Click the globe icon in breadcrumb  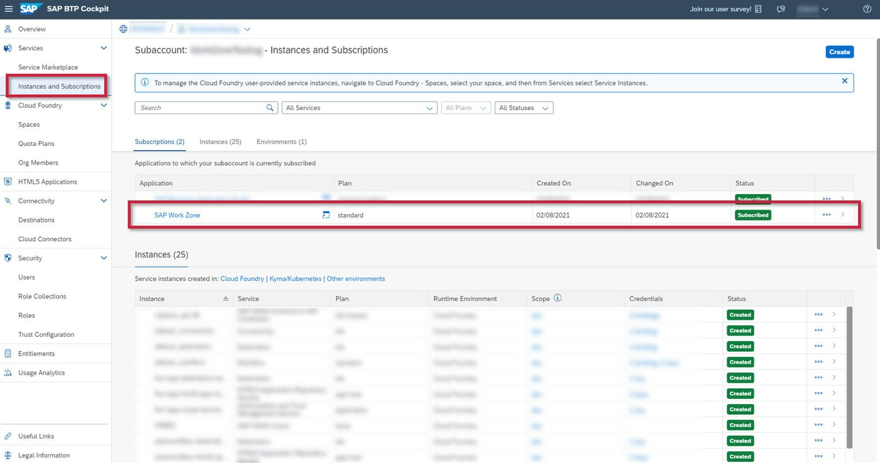[x=124, y=29]
